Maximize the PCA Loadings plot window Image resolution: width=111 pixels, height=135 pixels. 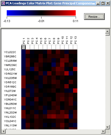tap(103, 3)
